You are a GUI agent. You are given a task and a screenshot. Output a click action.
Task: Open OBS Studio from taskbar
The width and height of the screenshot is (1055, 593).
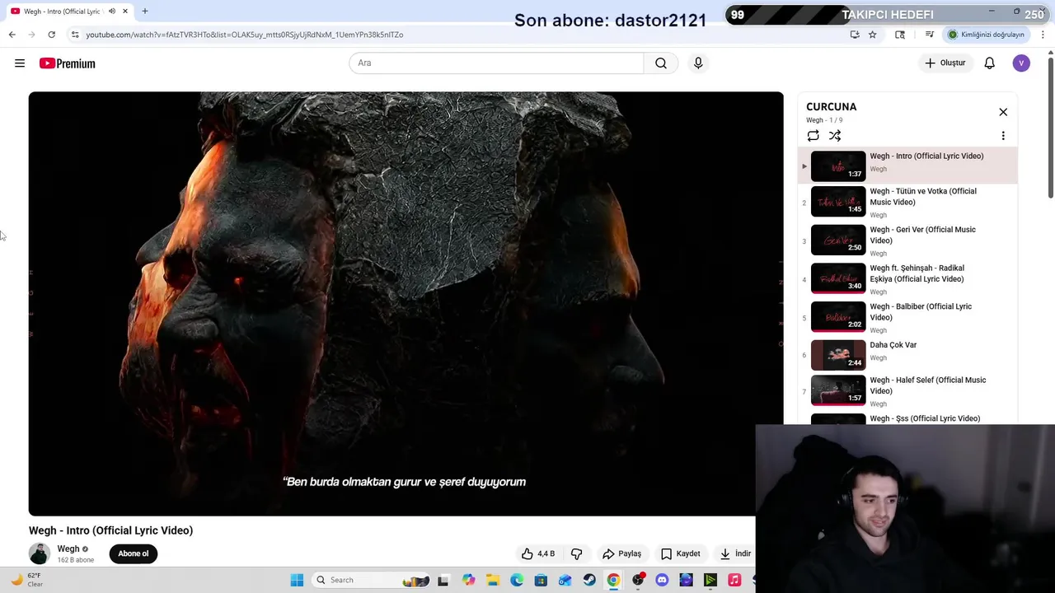coord(638,580)
